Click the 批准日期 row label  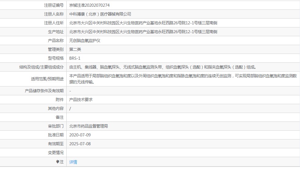click(x=56, y=135)
